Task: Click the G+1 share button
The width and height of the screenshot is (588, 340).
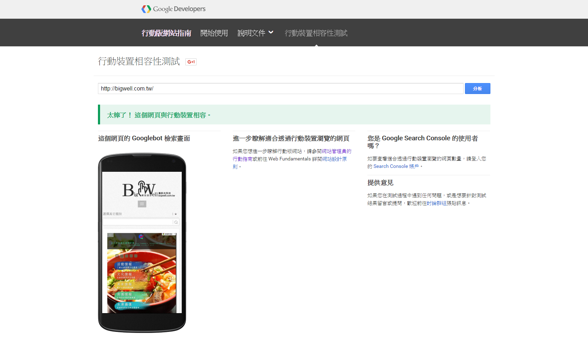Action: (191, 62)
